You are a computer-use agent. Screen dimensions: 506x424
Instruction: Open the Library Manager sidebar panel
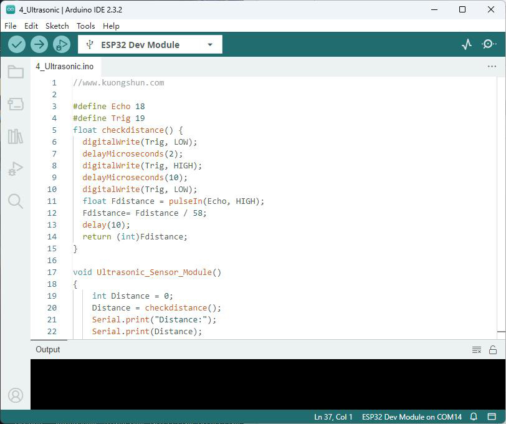[16, 137]
